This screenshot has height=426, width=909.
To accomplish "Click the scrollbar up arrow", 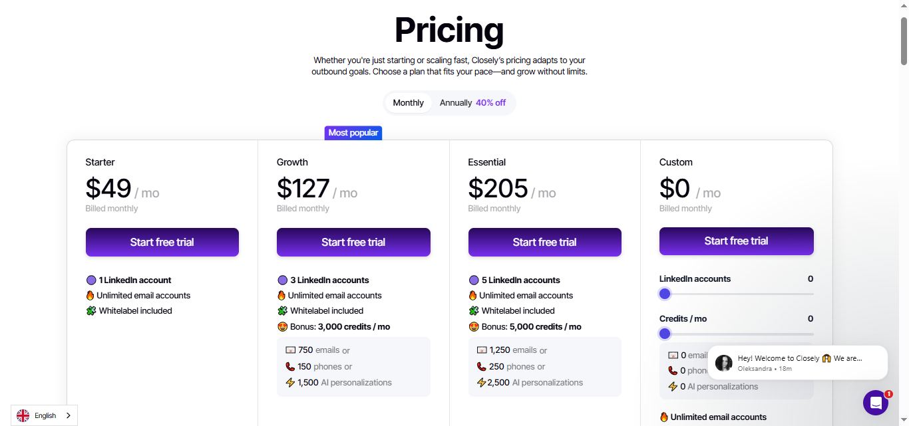I will [904, 5].
